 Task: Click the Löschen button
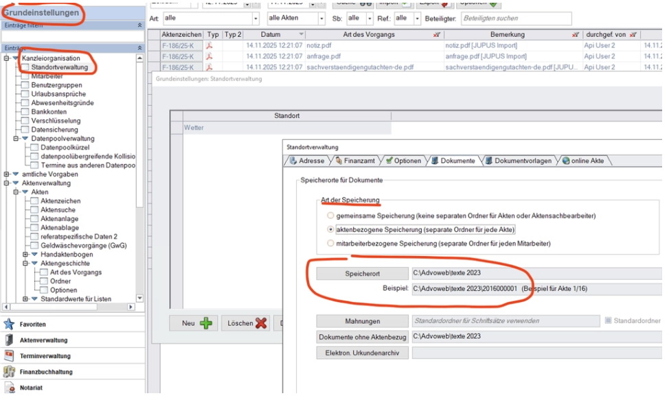246,323
